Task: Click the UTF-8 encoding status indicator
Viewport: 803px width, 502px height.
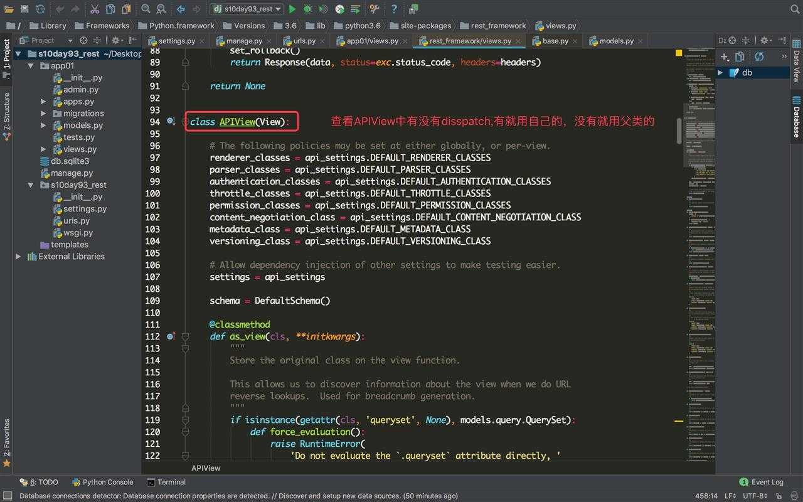Action: click(x=755, y=496)
